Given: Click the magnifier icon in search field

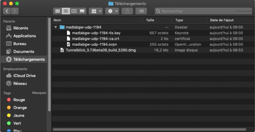Looking at the screenshot, I should click(x=158, y=11).
